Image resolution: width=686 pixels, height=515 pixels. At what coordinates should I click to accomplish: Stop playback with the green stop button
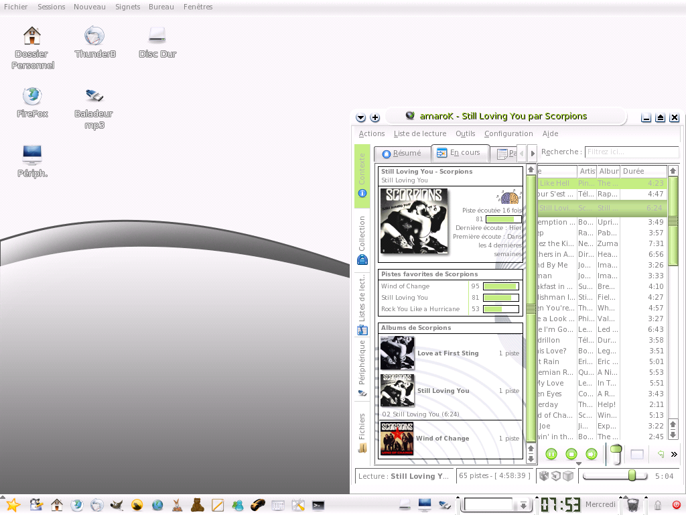coord(571,454)
